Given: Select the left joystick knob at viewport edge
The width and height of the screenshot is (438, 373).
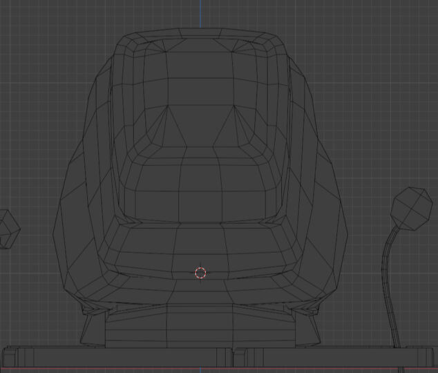Looking at the screenshot, I should tap(8, 229).
